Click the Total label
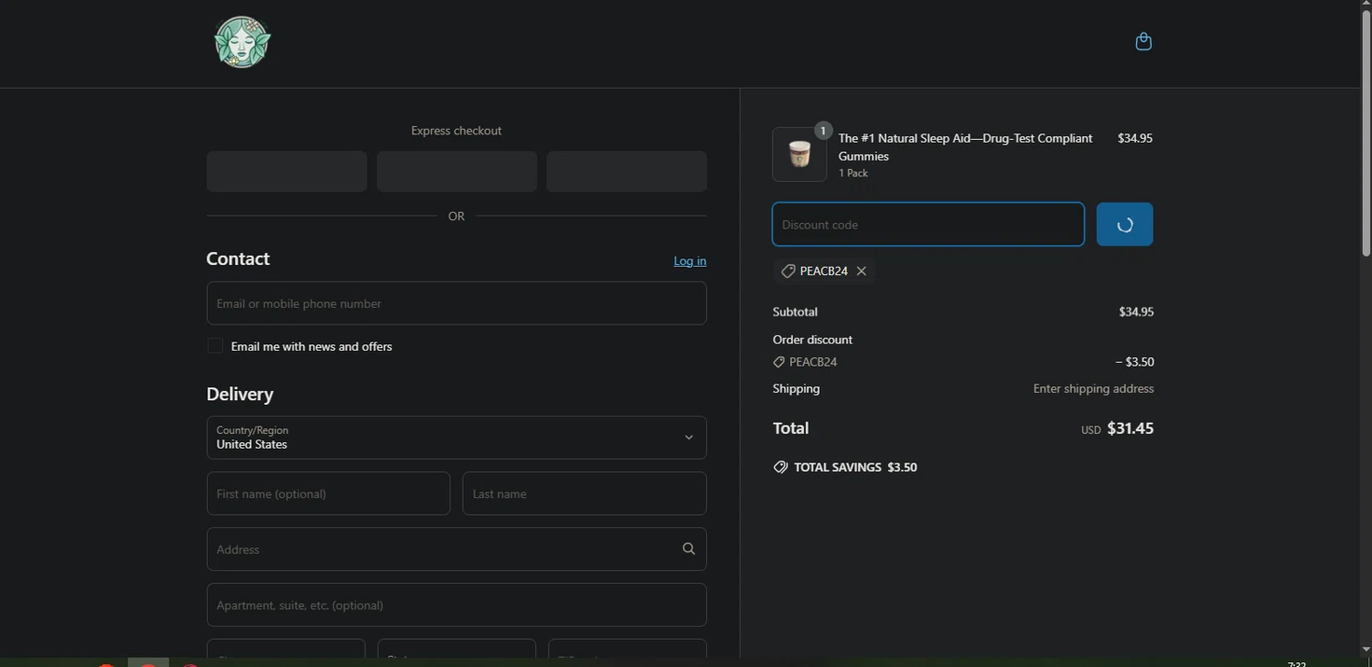Image resolution: width=1372 pixels, height=667 pixels. pyautogui.click(x=790, y=429)
